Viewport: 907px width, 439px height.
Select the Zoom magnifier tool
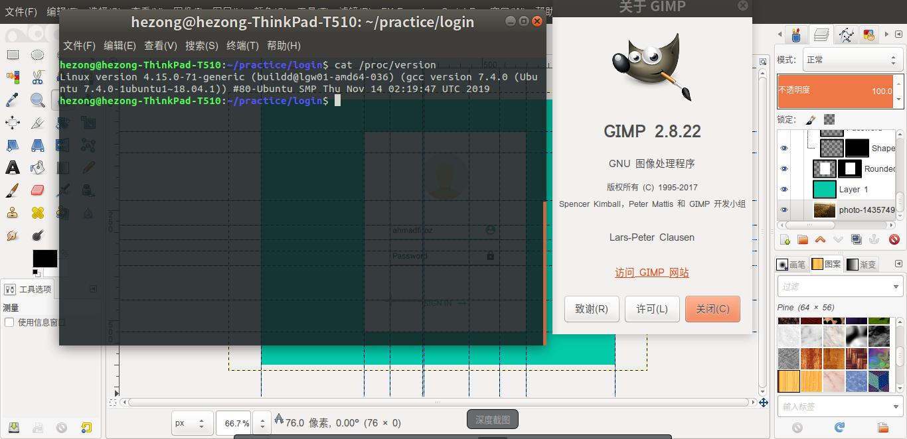click(37, 99)
